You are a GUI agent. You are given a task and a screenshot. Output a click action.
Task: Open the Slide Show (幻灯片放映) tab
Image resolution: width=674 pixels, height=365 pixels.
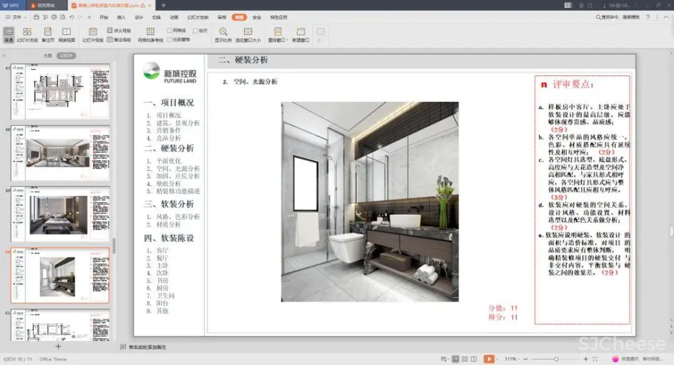[197, 17]
